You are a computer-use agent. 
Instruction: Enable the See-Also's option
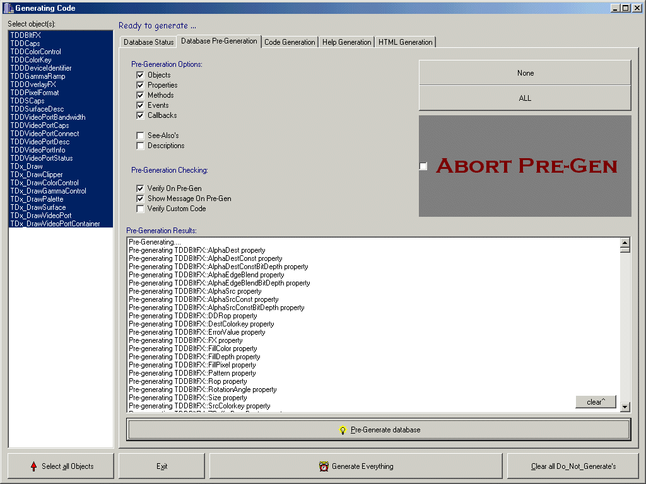pyautogui.click(x=140, y=135)
